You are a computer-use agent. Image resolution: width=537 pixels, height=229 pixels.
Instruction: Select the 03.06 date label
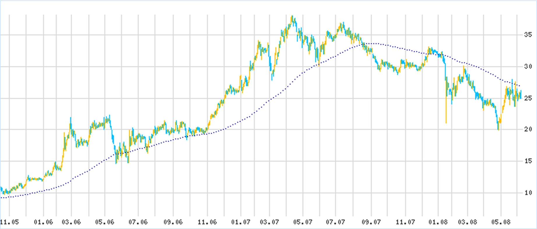click(71, 222)
